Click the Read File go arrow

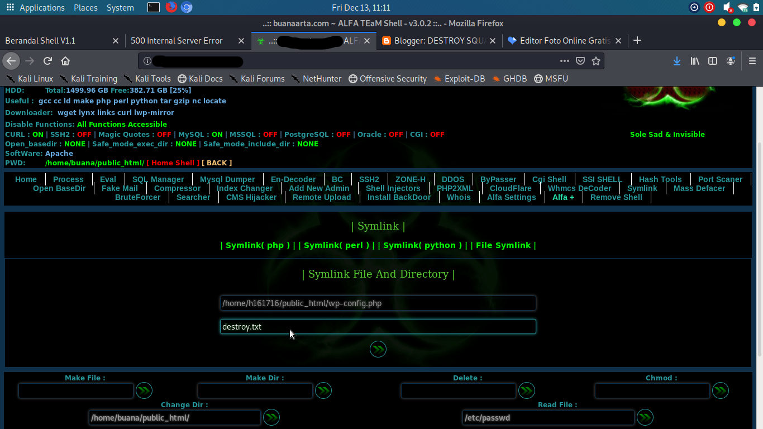645,417
